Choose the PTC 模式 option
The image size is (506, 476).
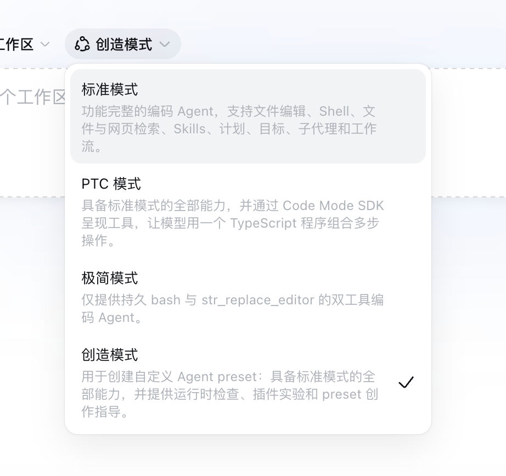pyautogui.click(x=248, y=211)
